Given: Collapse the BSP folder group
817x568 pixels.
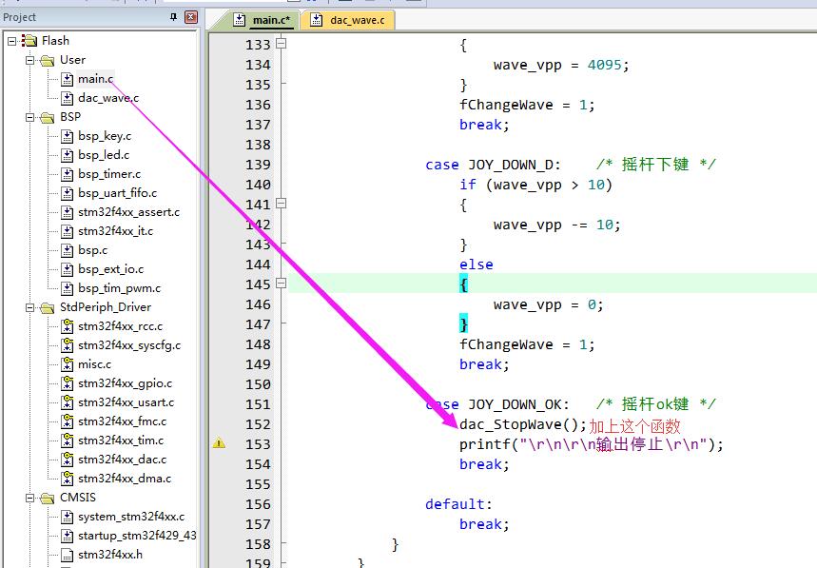Looking at the screenshot, I should (30, 117).
